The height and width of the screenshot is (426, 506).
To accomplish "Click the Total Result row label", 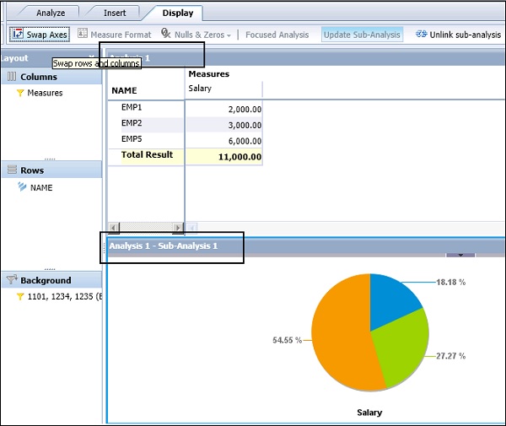I will [147, 154].
